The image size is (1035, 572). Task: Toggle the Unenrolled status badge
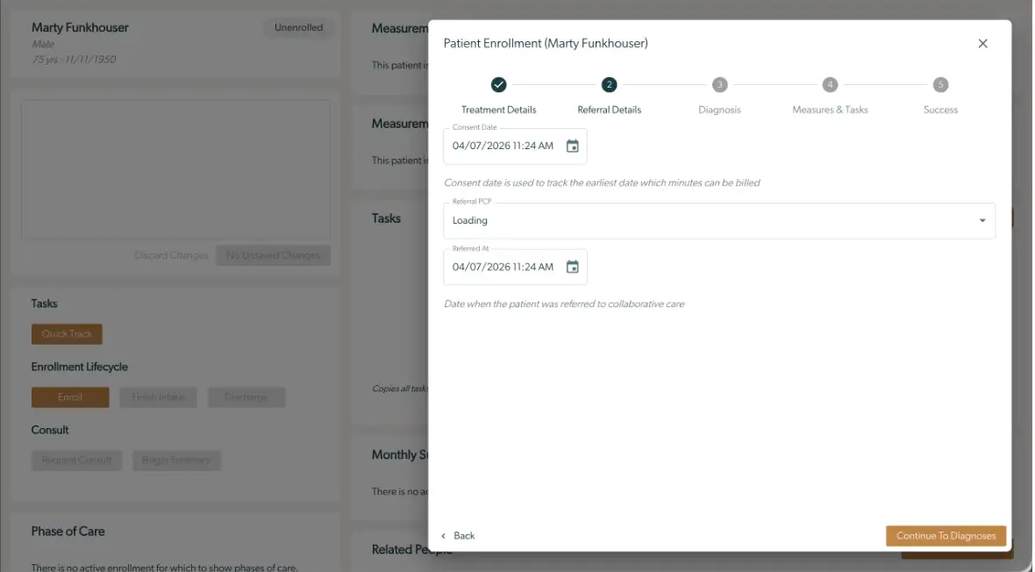298,27
